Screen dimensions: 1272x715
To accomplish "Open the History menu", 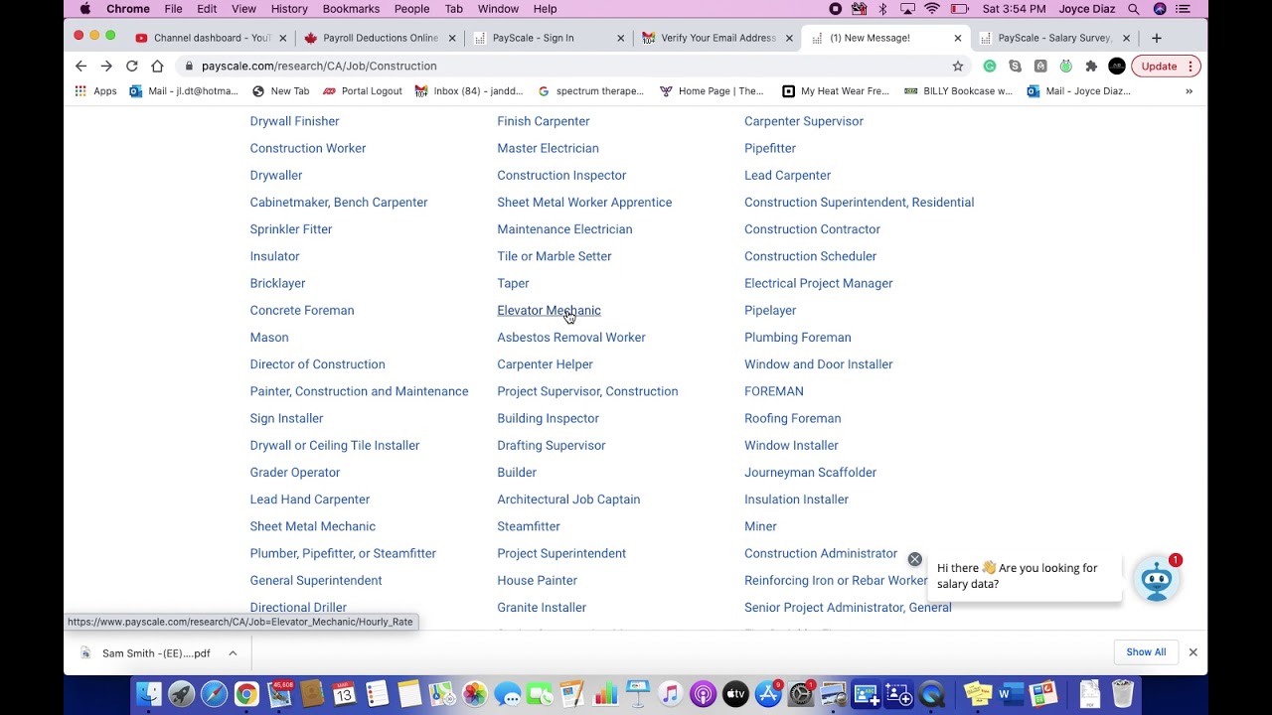I will coord(289,9).
